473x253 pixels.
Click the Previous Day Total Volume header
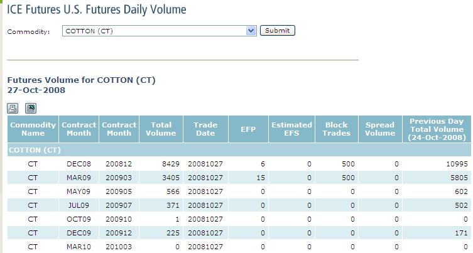click(x=437, y=129)
